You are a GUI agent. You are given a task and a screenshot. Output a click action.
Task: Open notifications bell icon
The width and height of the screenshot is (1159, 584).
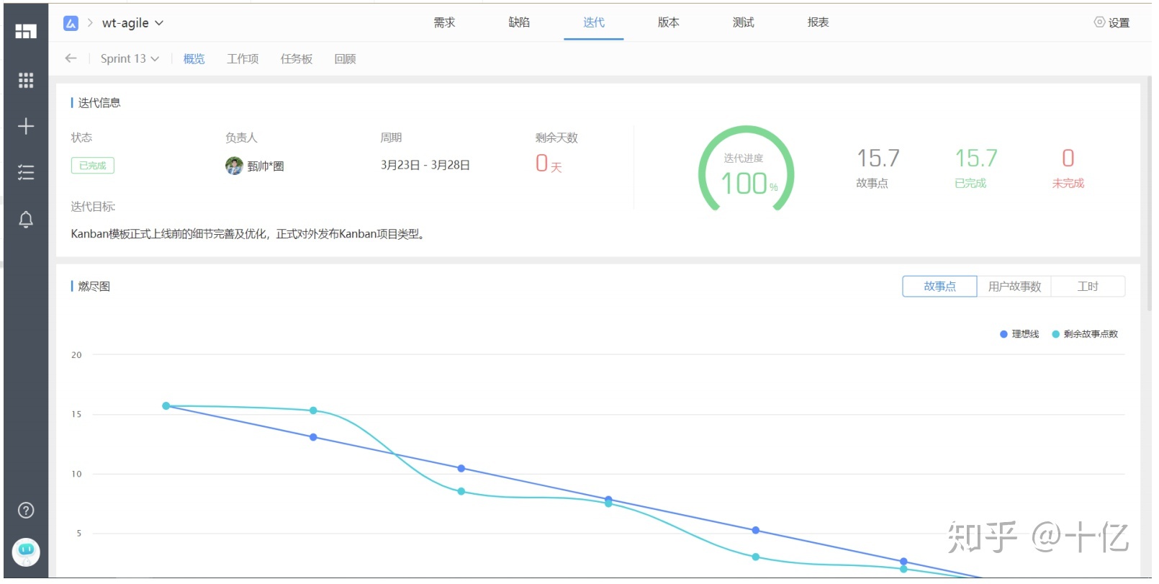(x=26, y=220)
